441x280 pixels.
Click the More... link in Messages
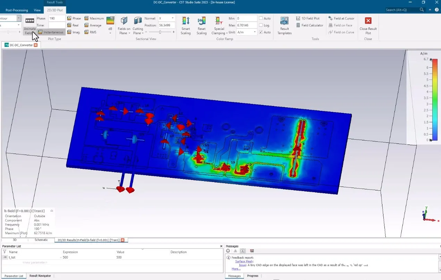point(236,269)
